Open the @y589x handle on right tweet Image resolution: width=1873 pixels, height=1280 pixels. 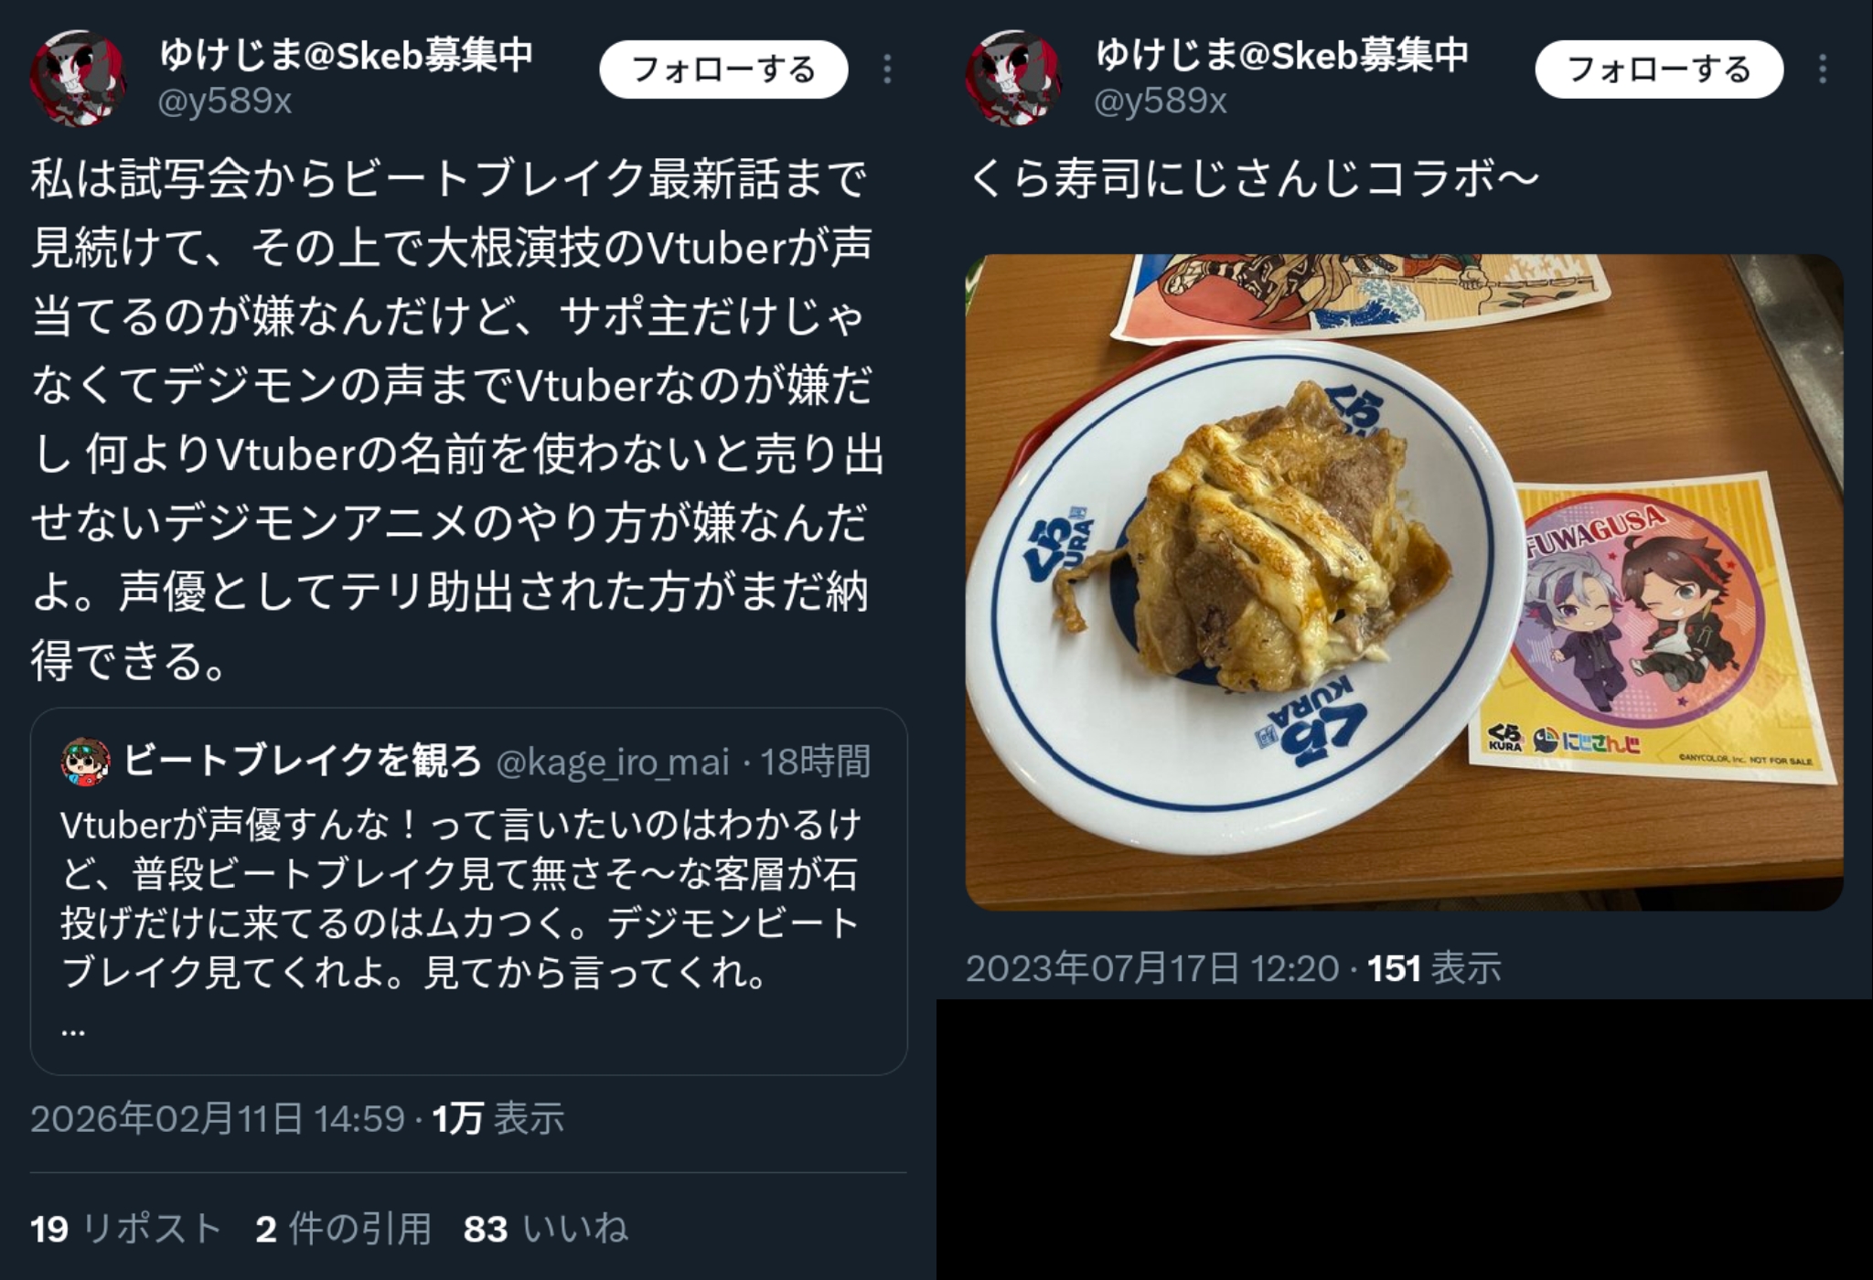pyautogui.click(x=1161, y=101)
